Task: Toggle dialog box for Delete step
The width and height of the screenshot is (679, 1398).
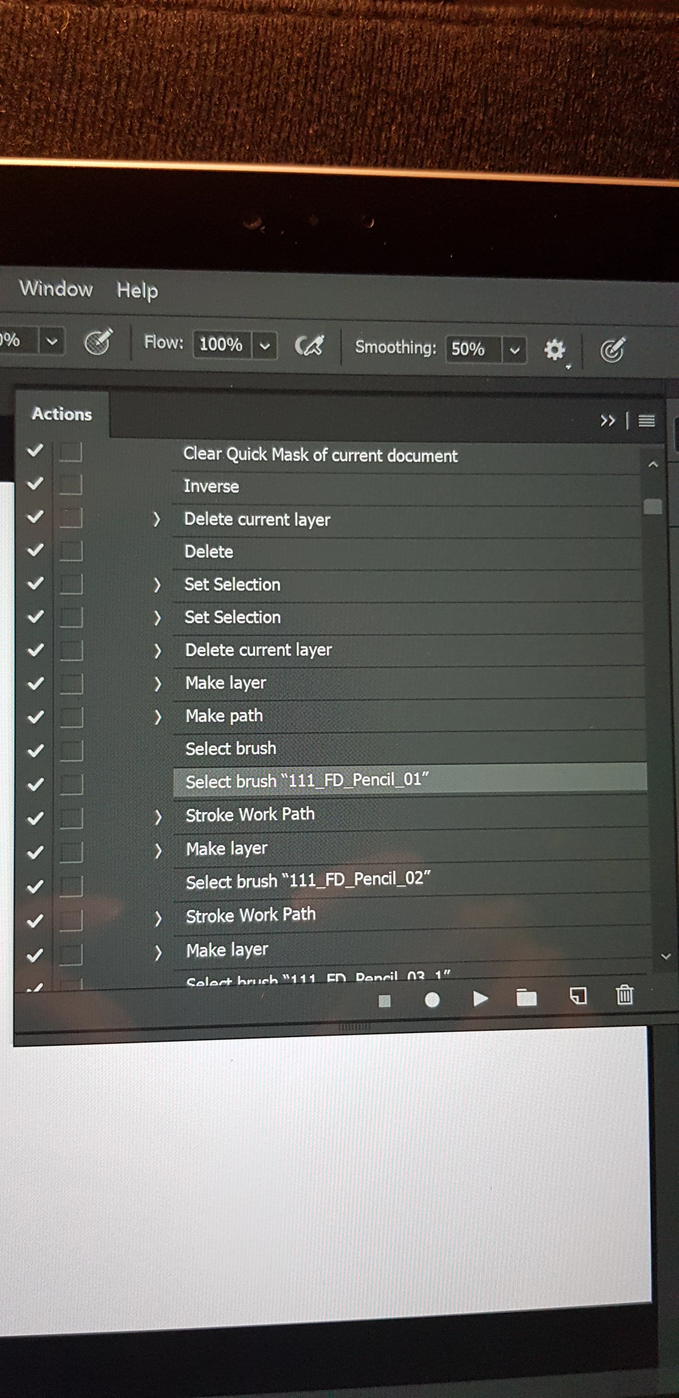Action: pyautogui.click(x=71, y=551)
